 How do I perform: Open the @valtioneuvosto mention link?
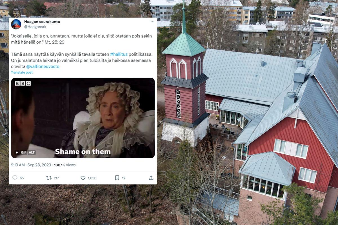[x=43, y=67]
